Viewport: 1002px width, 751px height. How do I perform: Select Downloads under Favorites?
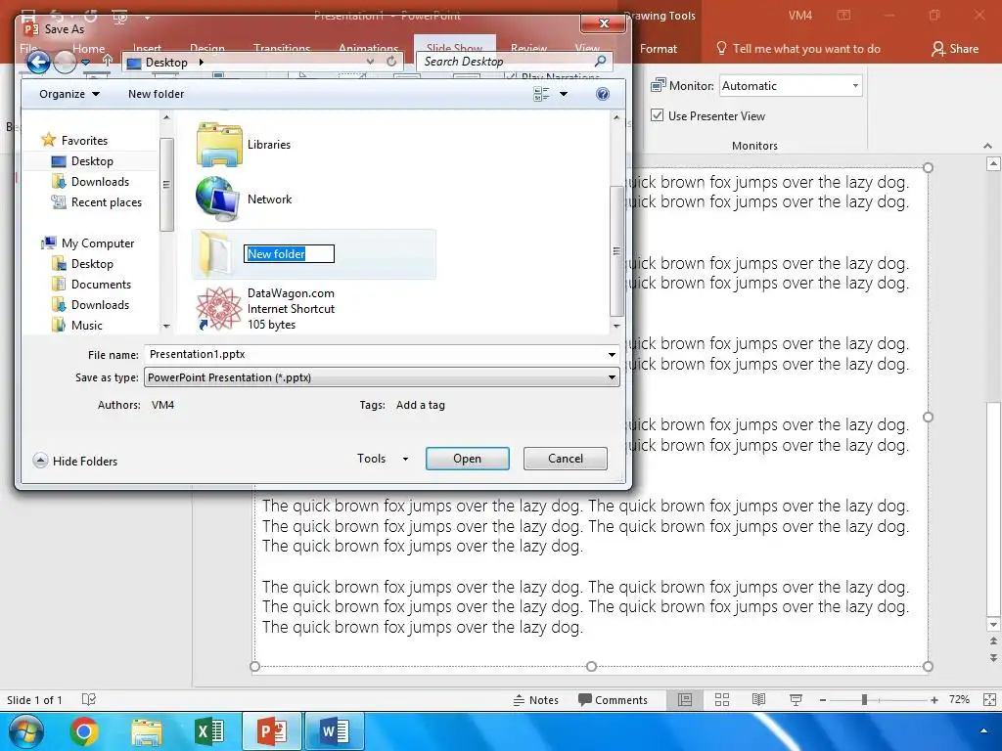(x=90, y=181)
